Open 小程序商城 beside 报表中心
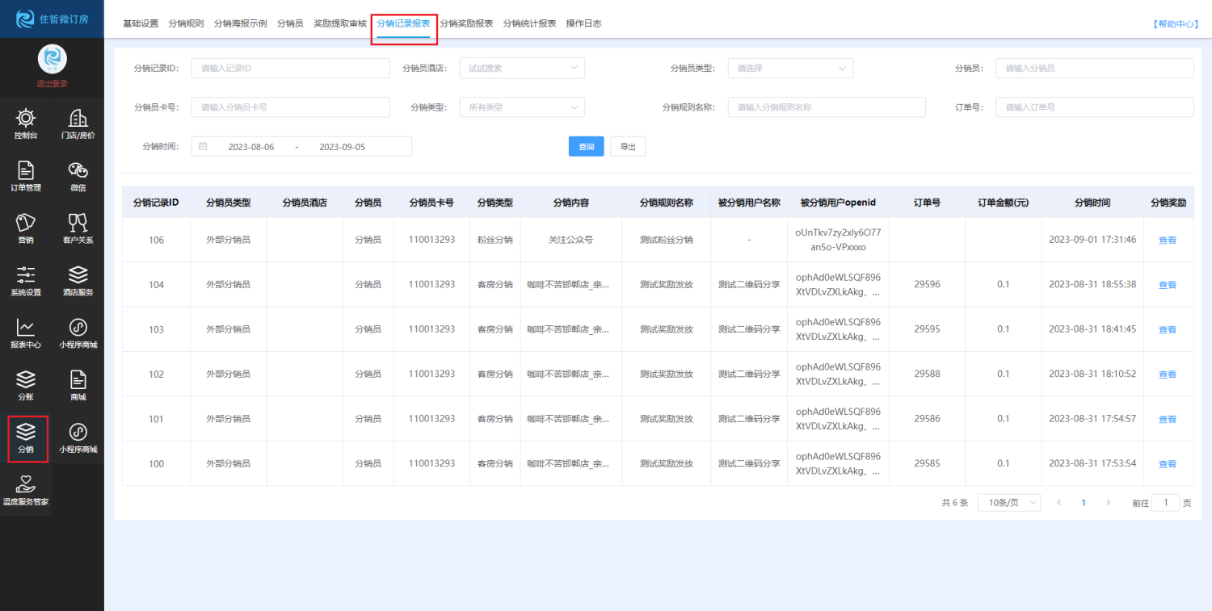Viewport: 1212px width, 611px height. (x=78, y=334)
